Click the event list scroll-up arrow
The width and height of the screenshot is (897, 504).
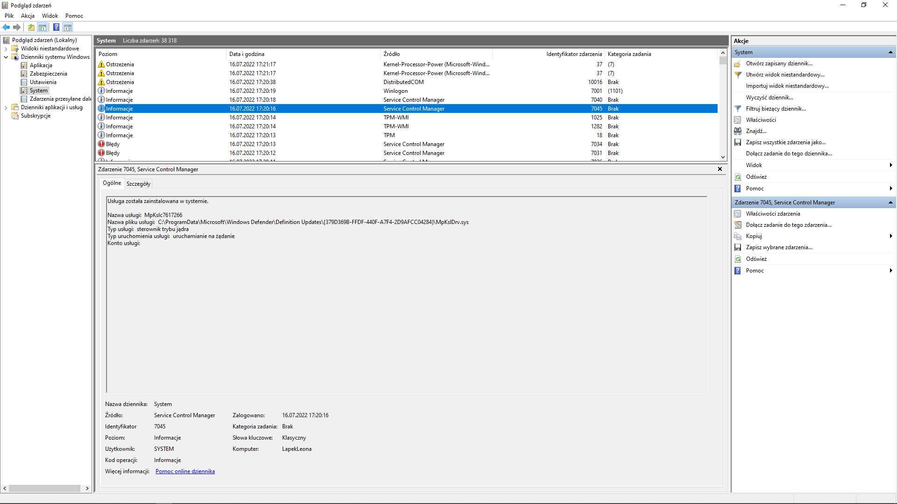point(723,53)
